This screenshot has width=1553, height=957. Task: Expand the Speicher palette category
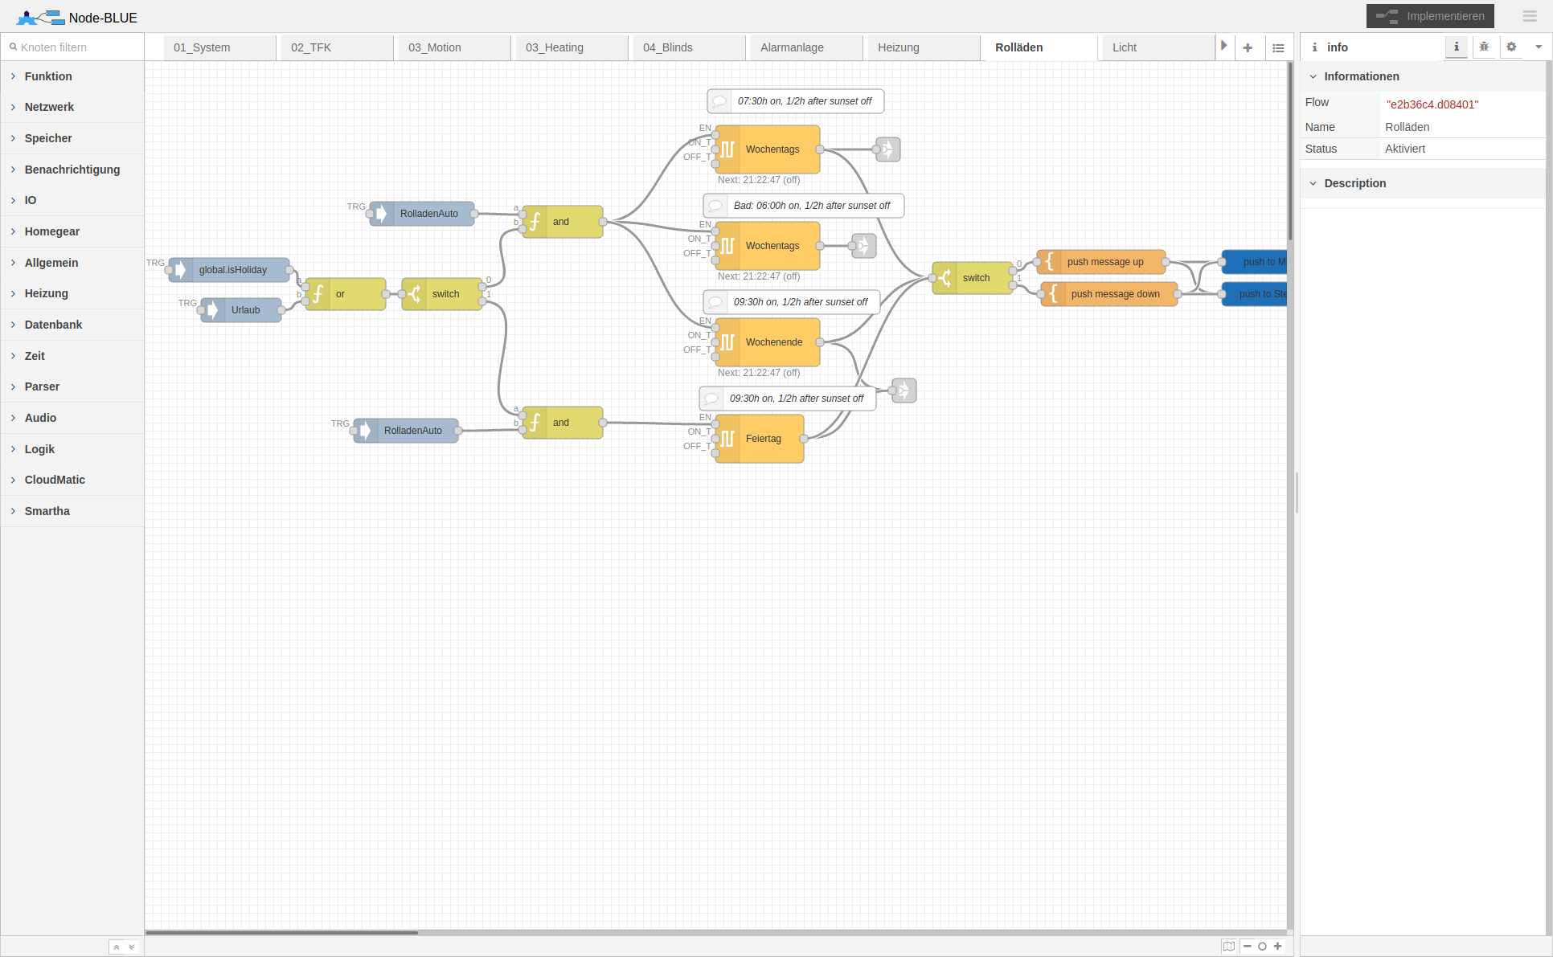72,138
